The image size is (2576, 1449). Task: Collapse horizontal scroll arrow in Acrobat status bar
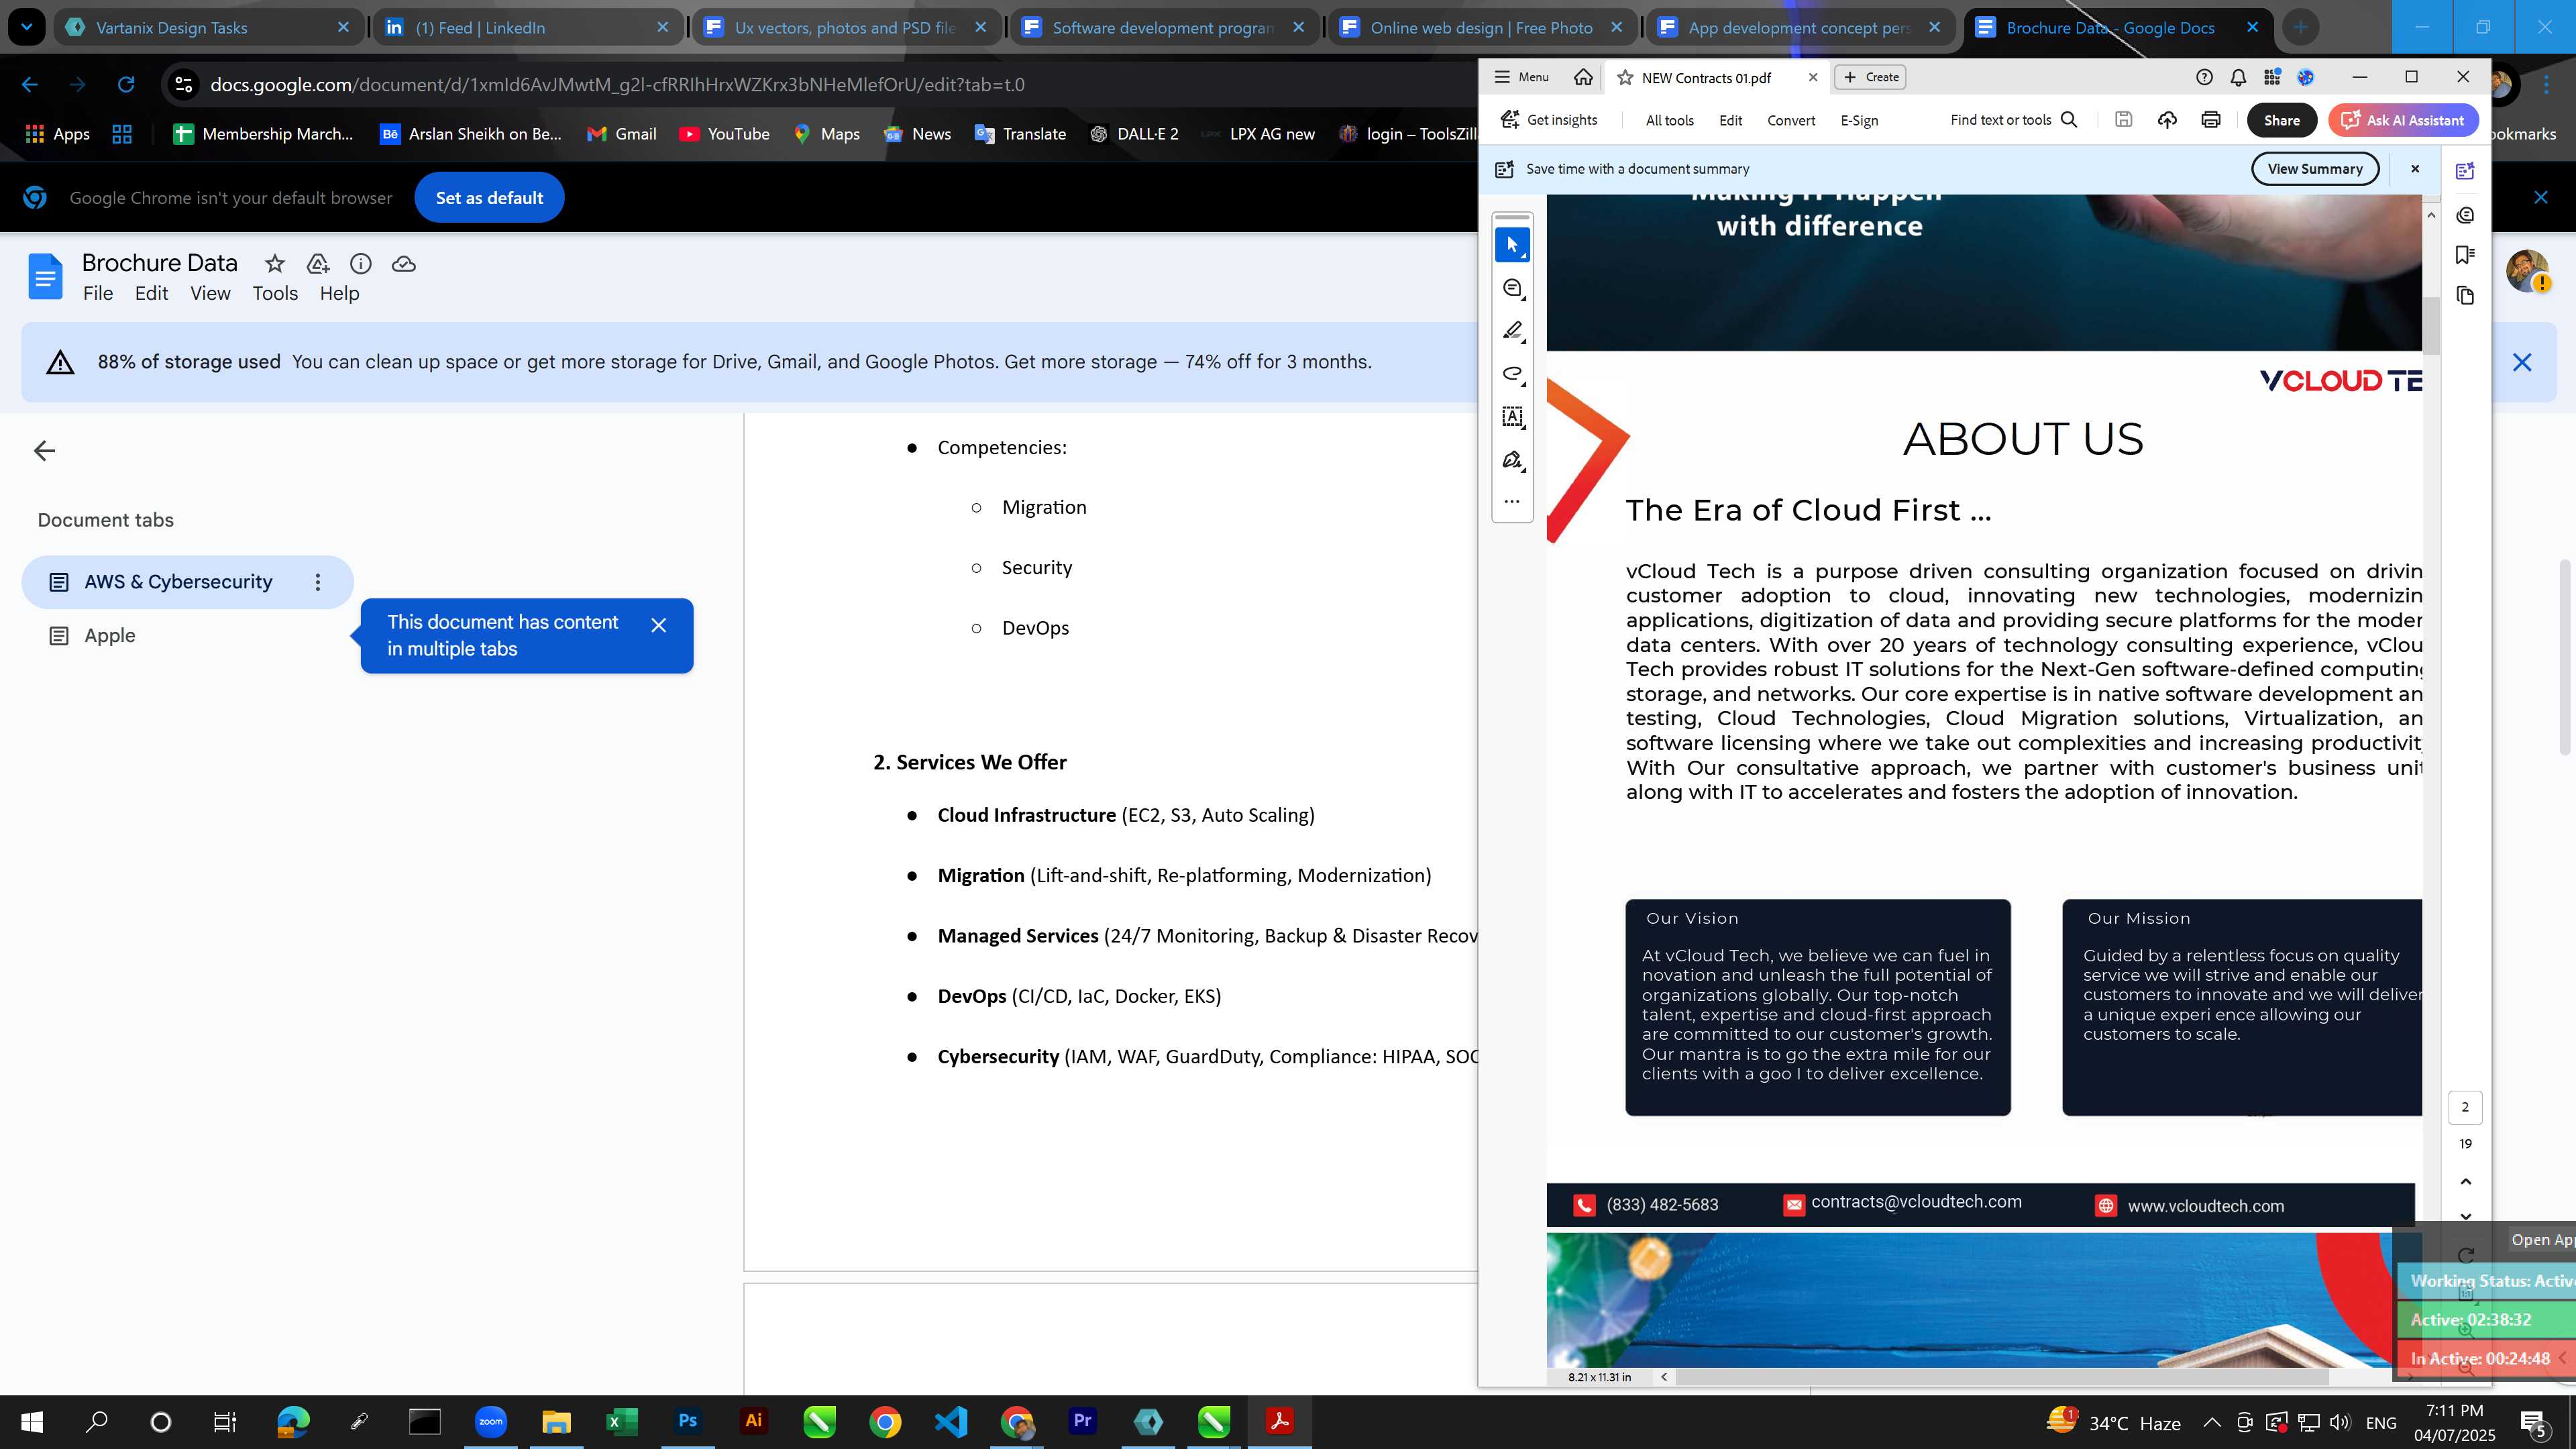click(x=1664, y=1377)
